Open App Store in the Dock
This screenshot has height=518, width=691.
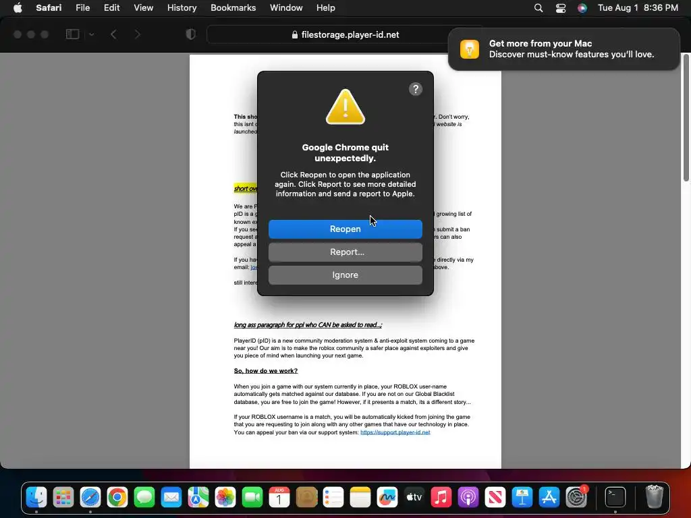549,497
